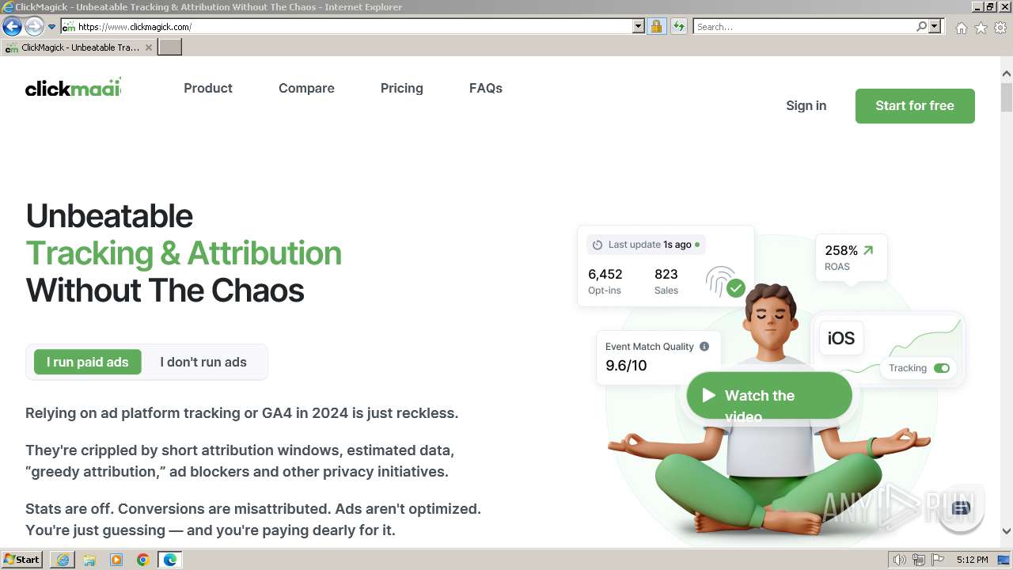This screenshot has width=1013, height=570.
Task: Open the browser Tools gear icon
Action: coord(1000,27)
